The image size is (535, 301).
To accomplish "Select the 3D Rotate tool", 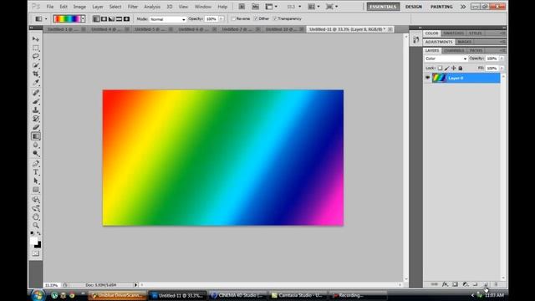I will point(36,200).
